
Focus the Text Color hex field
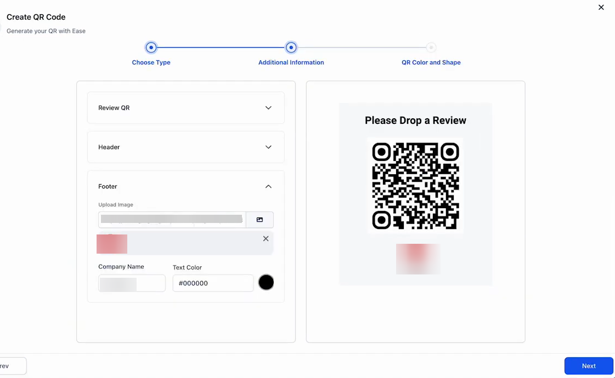[x=213, y=283]
